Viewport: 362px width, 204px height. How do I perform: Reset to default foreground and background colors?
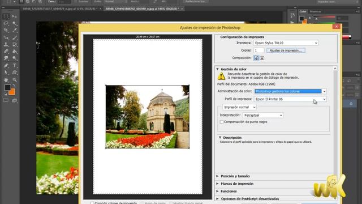[x=6, y=94]
